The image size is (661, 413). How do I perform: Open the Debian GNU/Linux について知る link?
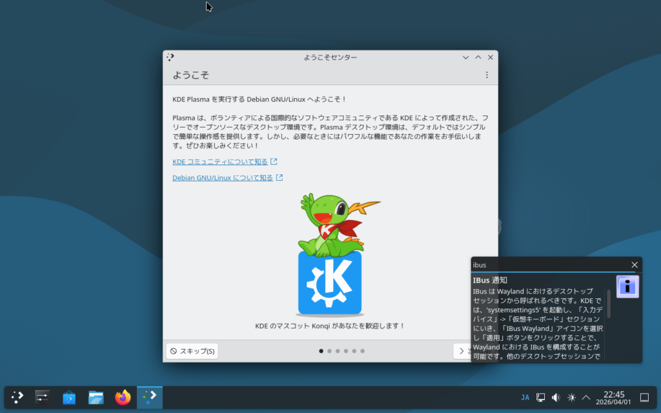click(222, 178)
